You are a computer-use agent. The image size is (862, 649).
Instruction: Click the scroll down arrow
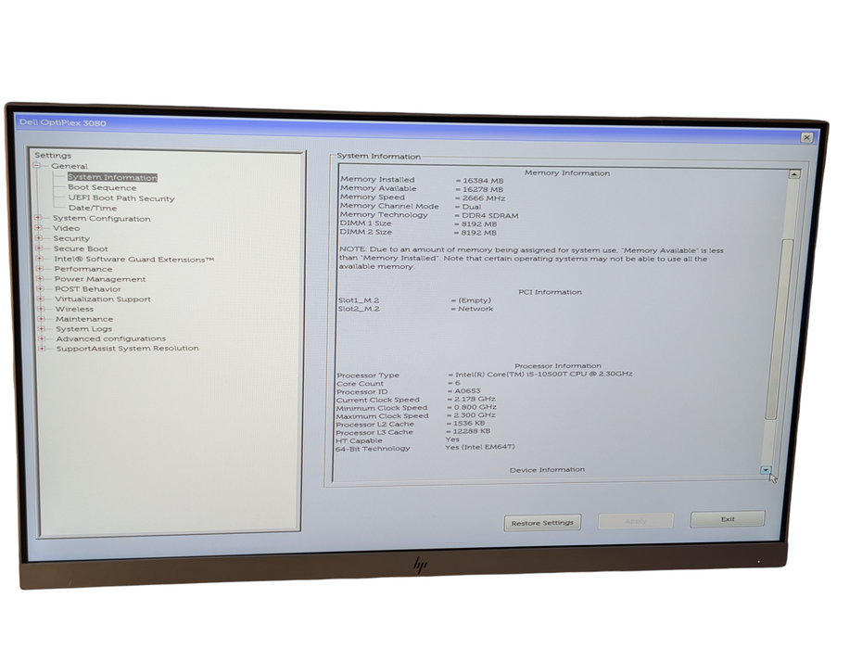click(766, 470)
